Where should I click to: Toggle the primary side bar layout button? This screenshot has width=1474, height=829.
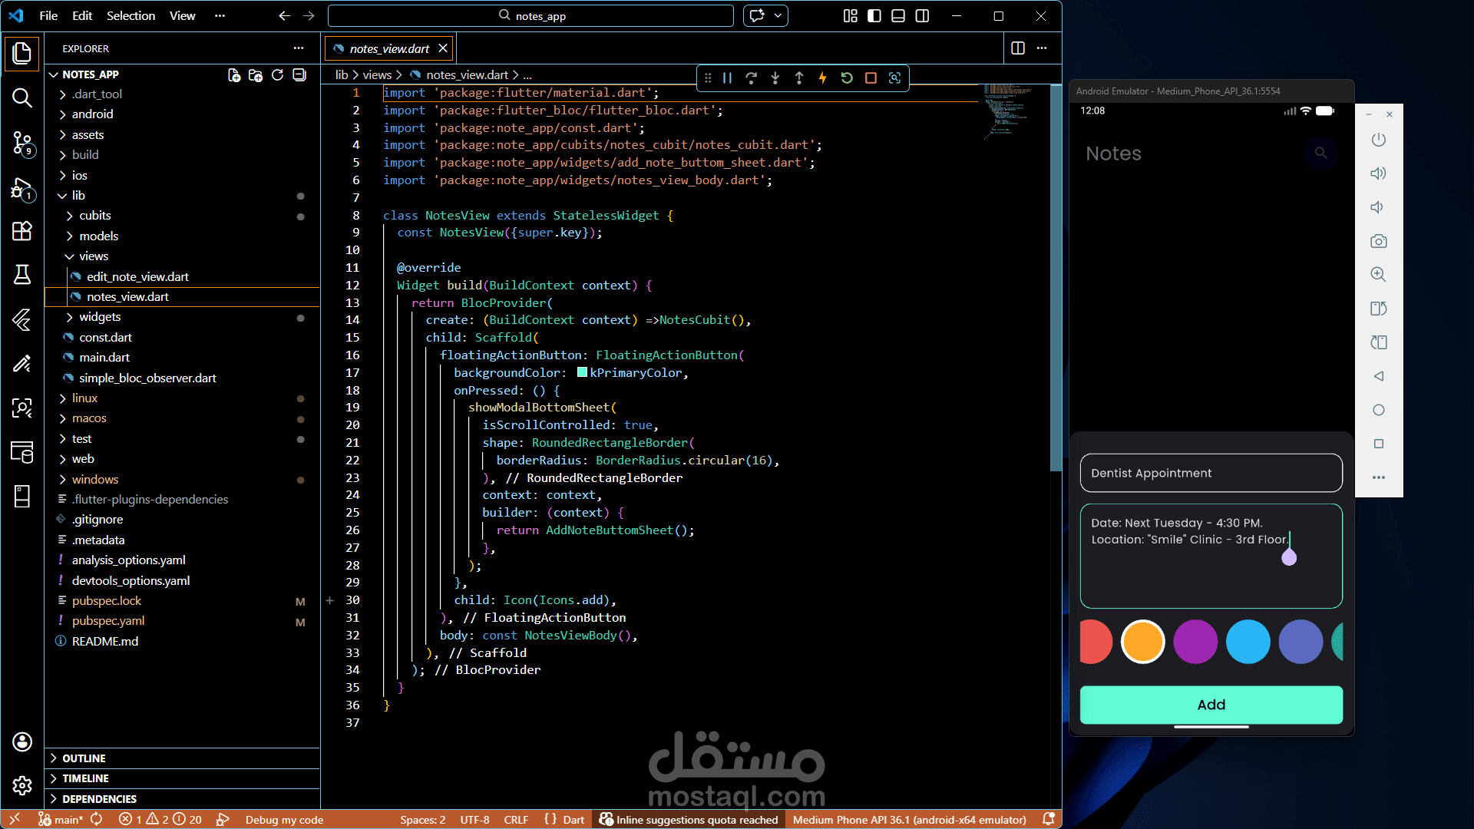point(874,15)
